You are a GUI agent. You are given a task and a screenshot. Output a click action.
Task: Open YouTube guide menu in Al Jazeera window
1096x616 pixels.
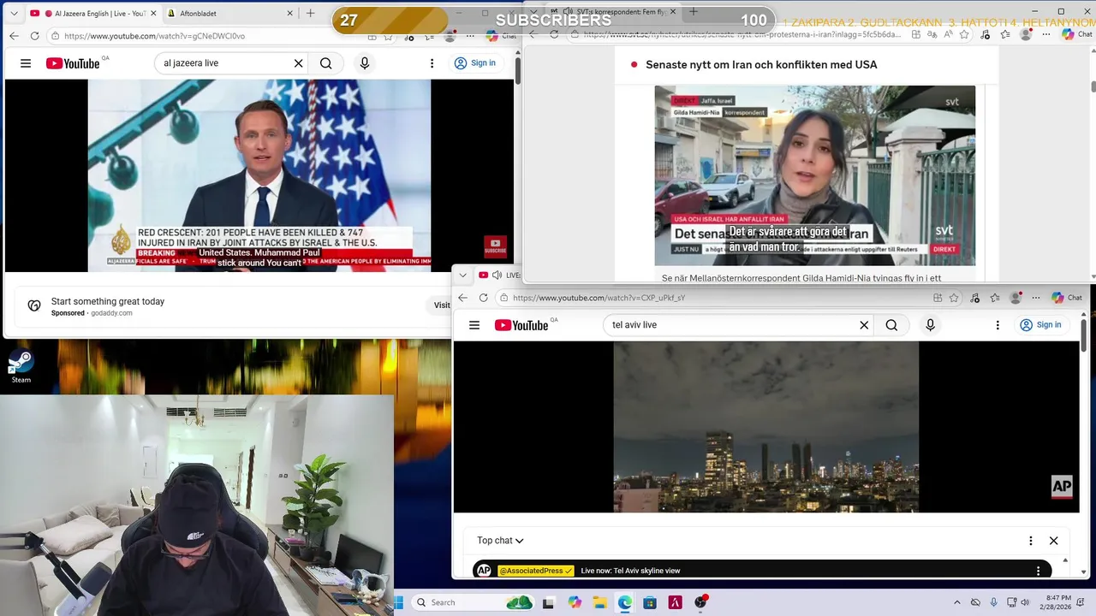point(26,63)
